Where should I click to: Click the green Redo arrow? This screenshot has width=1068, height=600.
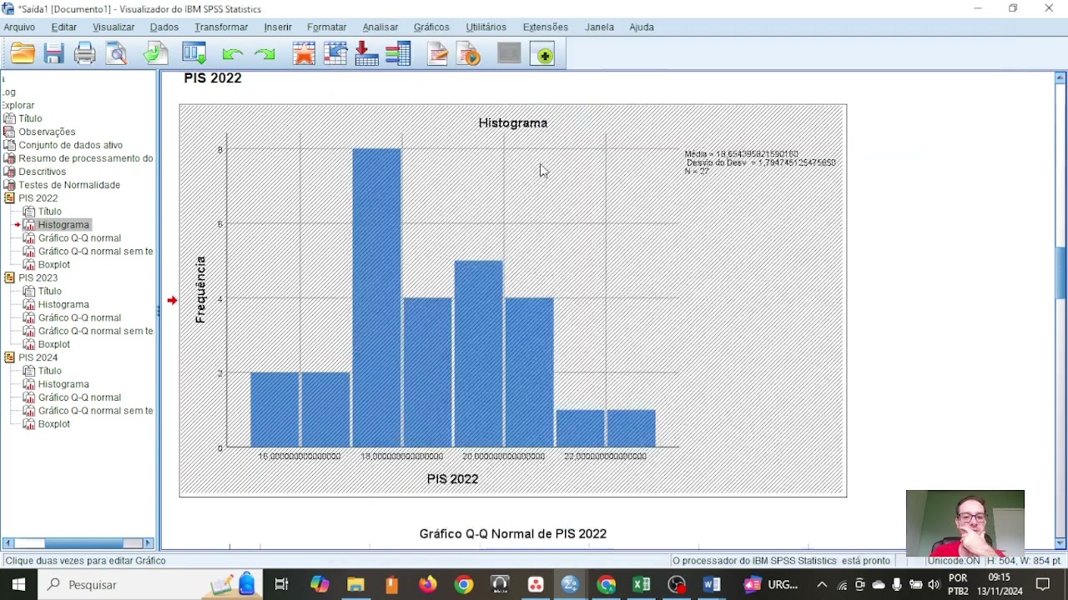pyautogui.click(x=264, y=55)
